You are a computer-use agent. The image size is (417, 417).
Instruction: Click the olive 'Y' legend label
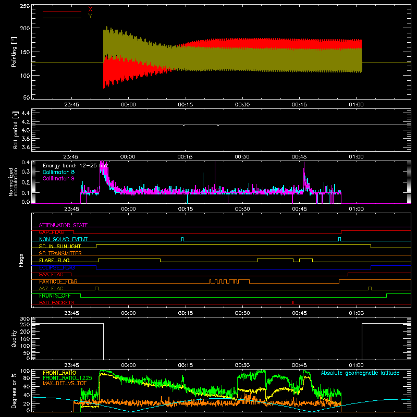click(x=90, y=16)
